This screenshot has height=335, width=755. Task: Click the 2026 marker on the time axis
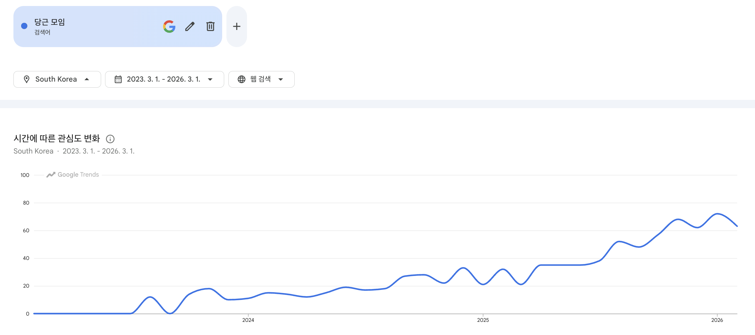[x=717, y=320]
